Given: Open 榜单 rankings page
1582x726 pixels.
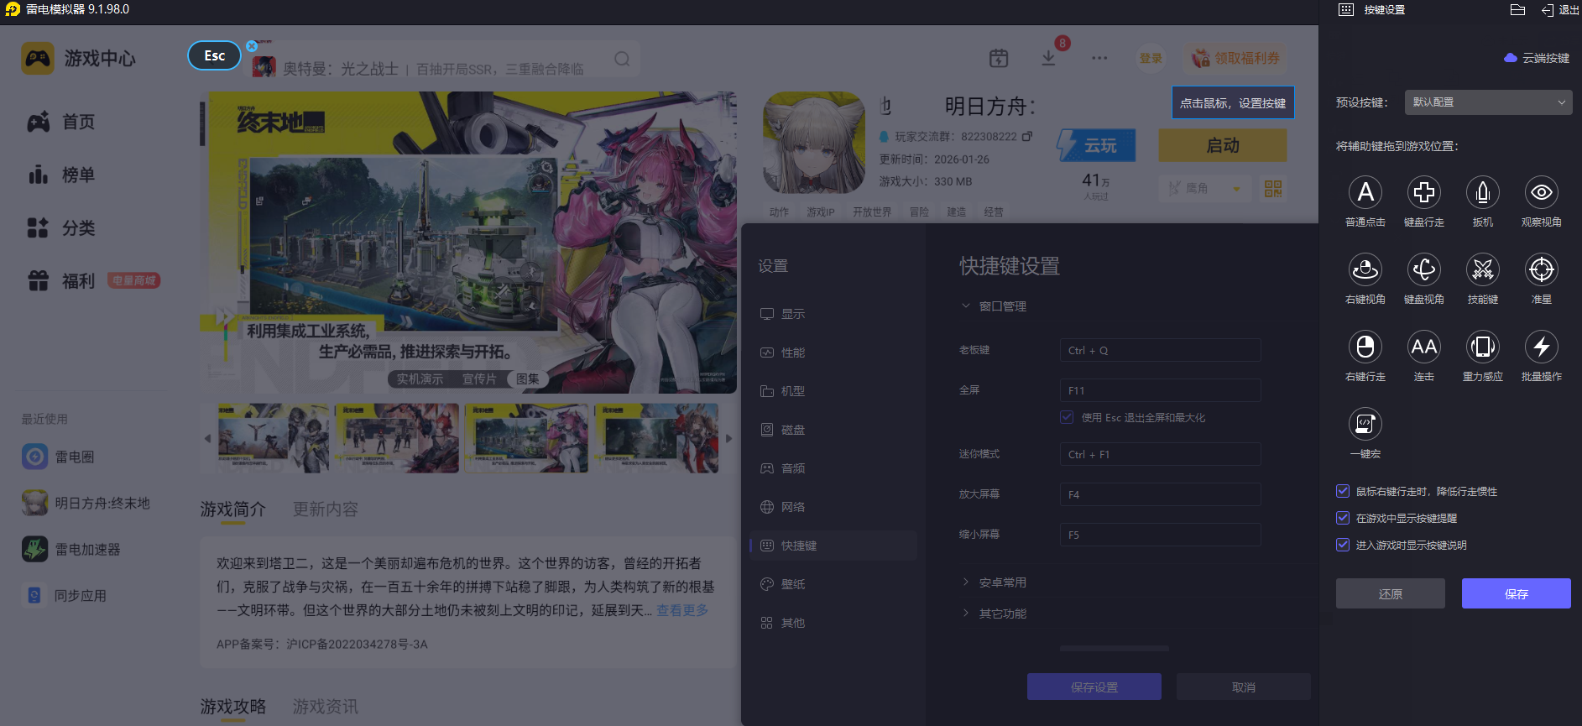Looking at the screenshot, I should coord(61,175).
